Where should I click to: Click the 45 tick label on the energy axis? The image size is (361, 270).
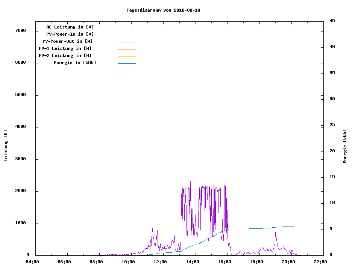tap(332, 21)
